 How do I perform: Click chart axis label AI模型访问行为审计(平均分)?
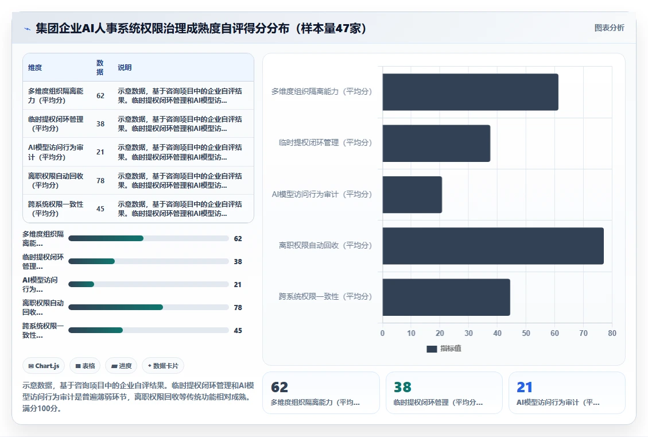(321, 194)
